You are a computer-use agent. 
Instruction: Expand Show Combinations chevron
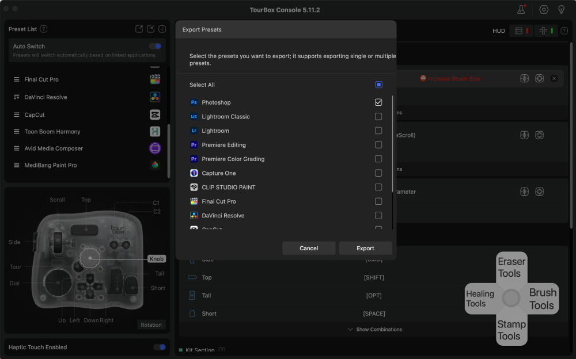click(x=350, y=329)
